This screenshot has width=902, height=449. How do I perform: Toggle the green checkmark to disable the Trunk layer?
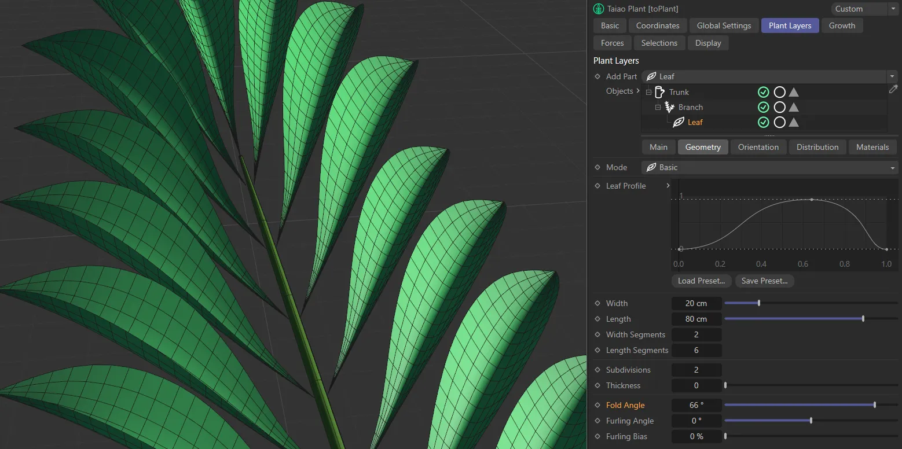763,91
